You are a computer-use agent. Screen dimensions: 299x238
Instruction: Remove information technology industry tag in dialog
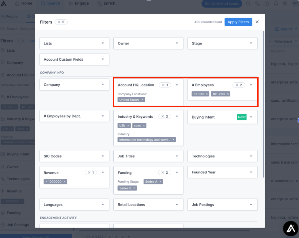pyautogui.click(x=173, y=140)
